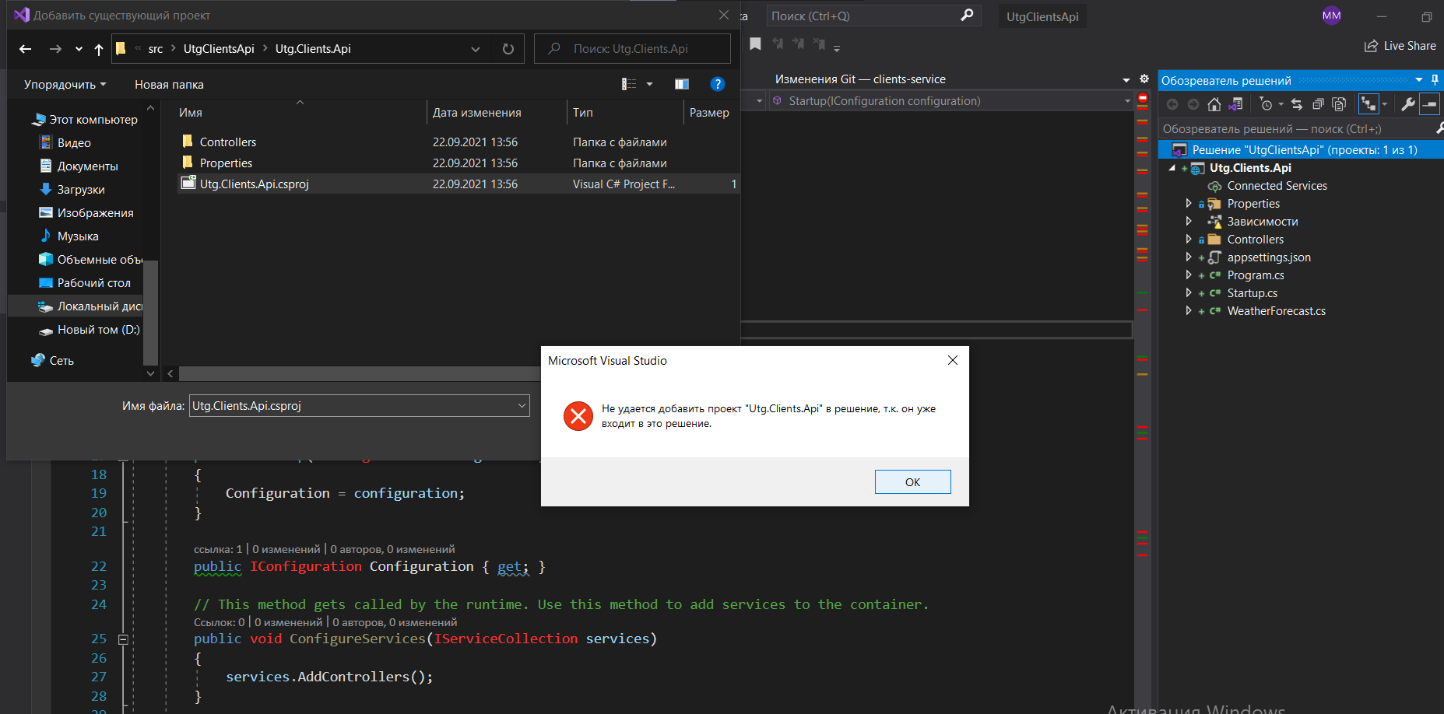Open Properties wrench in Solution Explorer
This screenshot has height=714, width=1444.
click(1408, 104)
